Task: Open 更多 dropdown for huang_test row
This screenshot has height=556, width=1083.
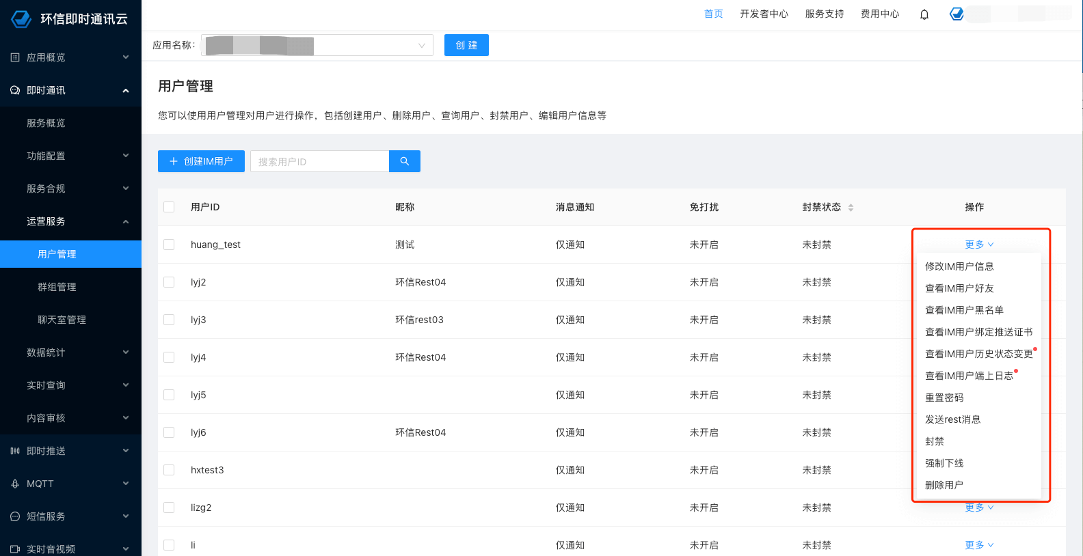Action: (x=979, y=245)
